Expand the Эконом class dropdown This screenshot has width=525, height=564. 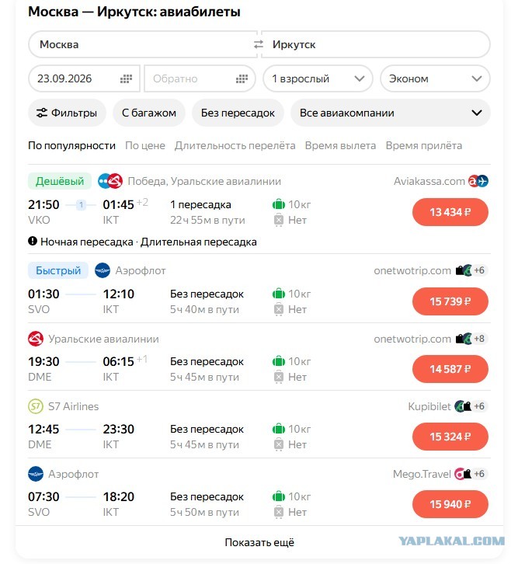[x=435, y=78]
